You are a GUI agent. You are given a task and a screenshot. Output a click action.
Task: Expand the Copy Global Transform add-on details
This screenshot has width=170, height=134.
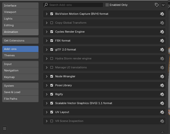(x=47, y=23)
